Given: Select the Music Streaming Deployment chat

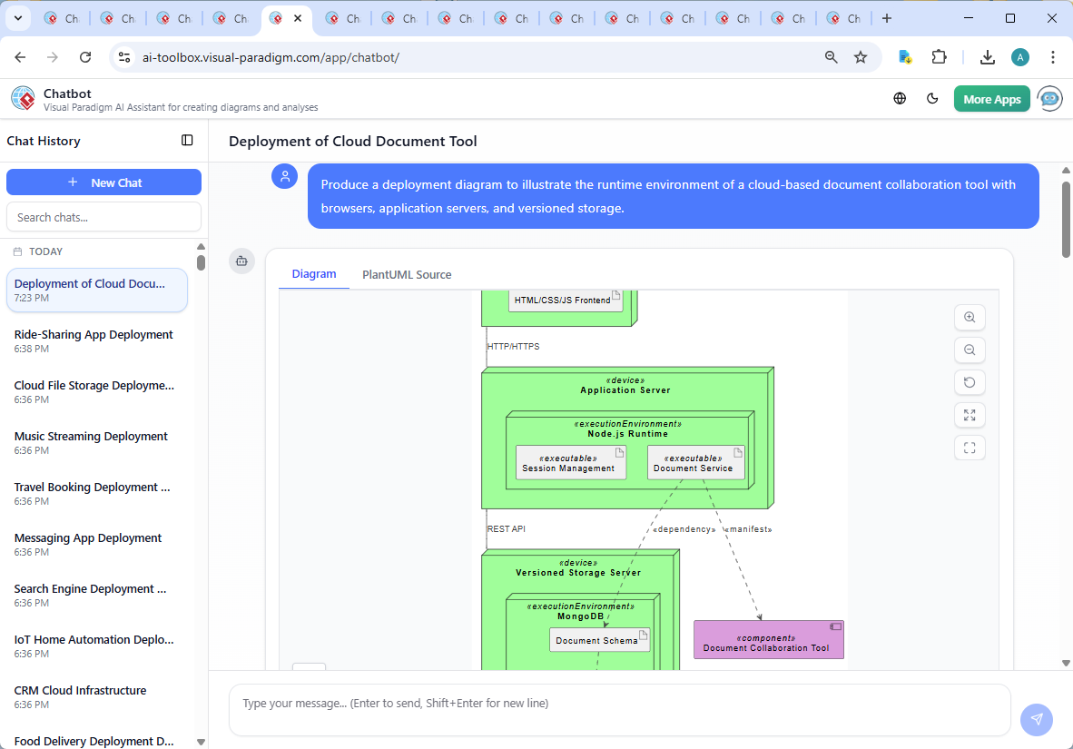Looking at the screenshot, I should tap(91, 436).
